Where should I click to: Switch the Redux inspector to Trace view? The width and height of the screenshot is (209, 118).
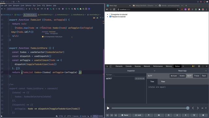197,76
